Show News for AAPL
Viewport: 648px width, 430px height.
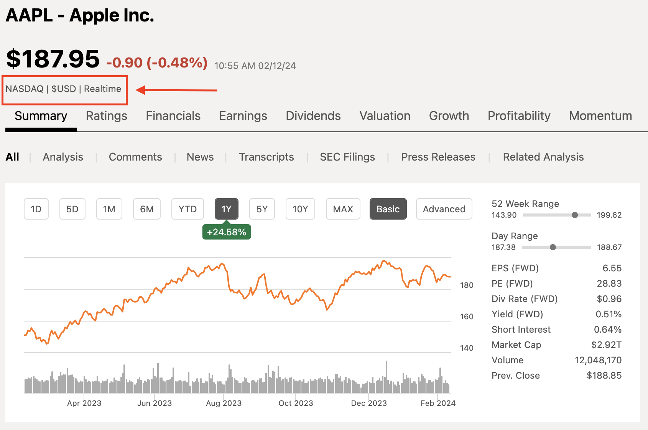(x=200, y=157)
